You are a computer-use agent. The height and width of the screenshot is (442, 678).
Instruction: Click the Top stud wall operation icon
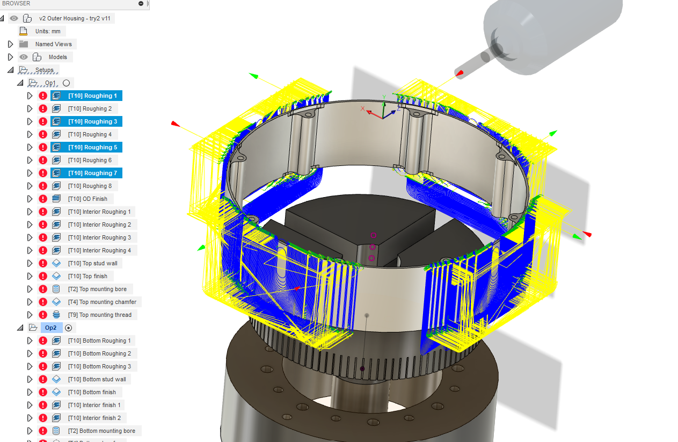pyautogui.click(x=56, y=263)
